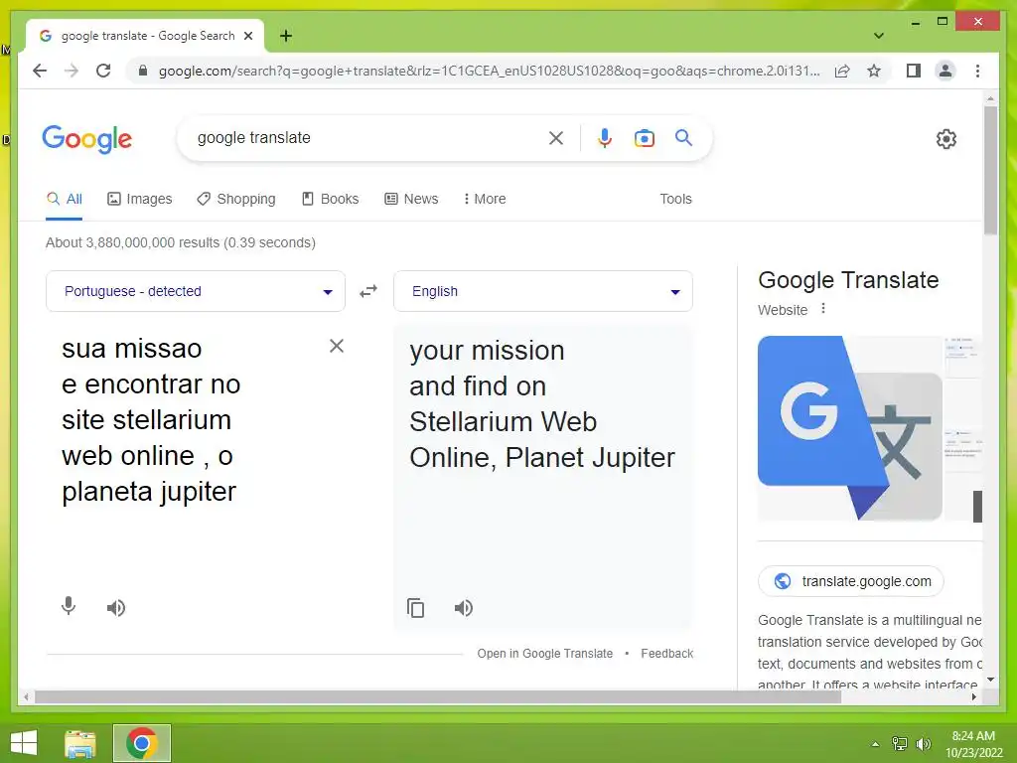The width and height of the screenshot is (1017, 763).
Task: Open the Windows Start menu
Action: [24, 743]
